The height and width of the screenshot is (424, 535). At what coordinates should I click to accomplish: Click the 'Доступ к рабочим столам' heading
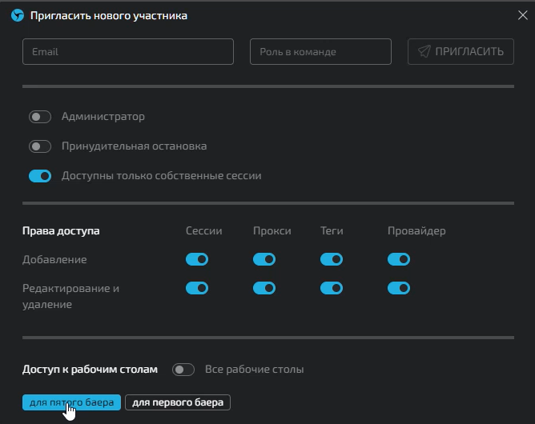click(90, 370)
